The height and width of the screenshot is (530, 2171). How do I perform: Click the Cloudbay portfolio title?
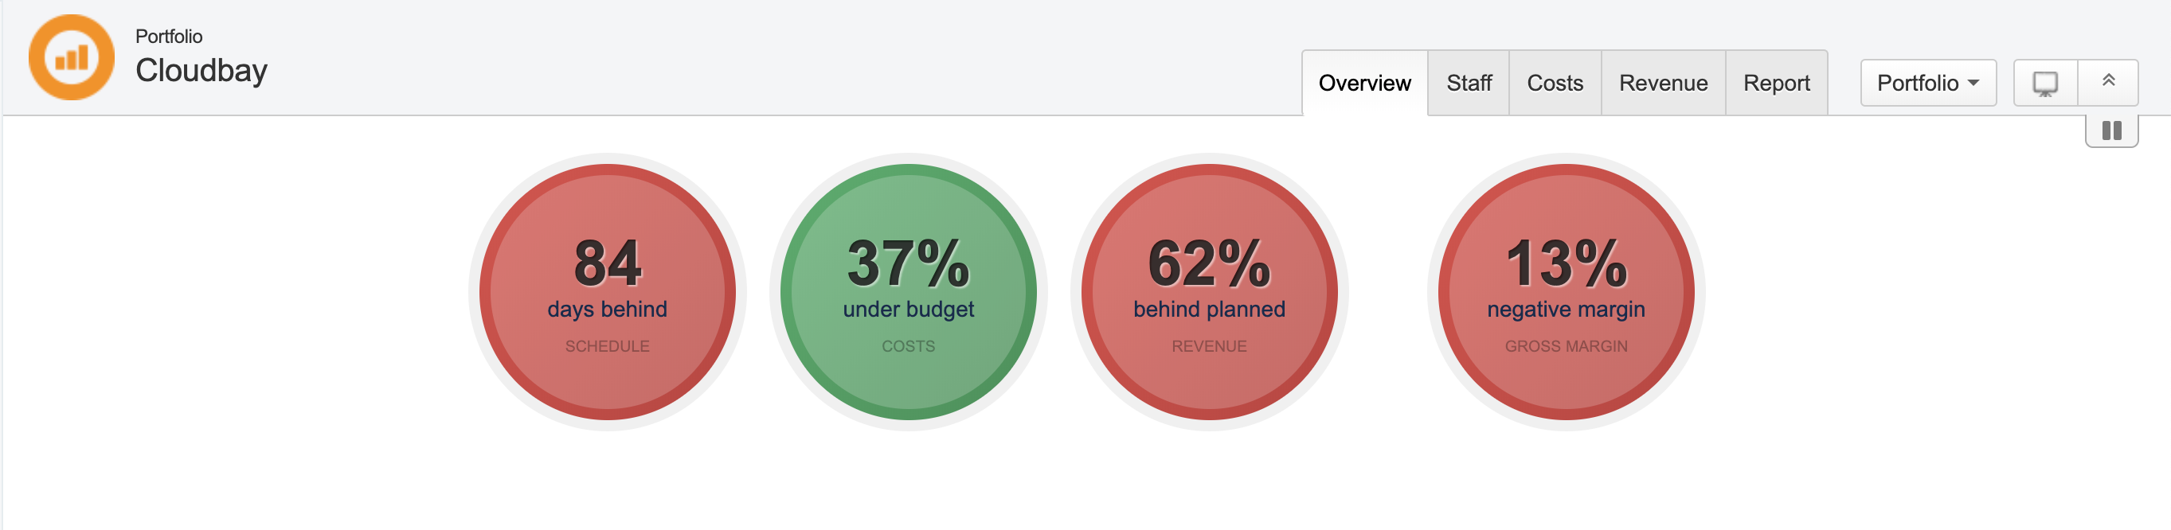pos(201,71)
